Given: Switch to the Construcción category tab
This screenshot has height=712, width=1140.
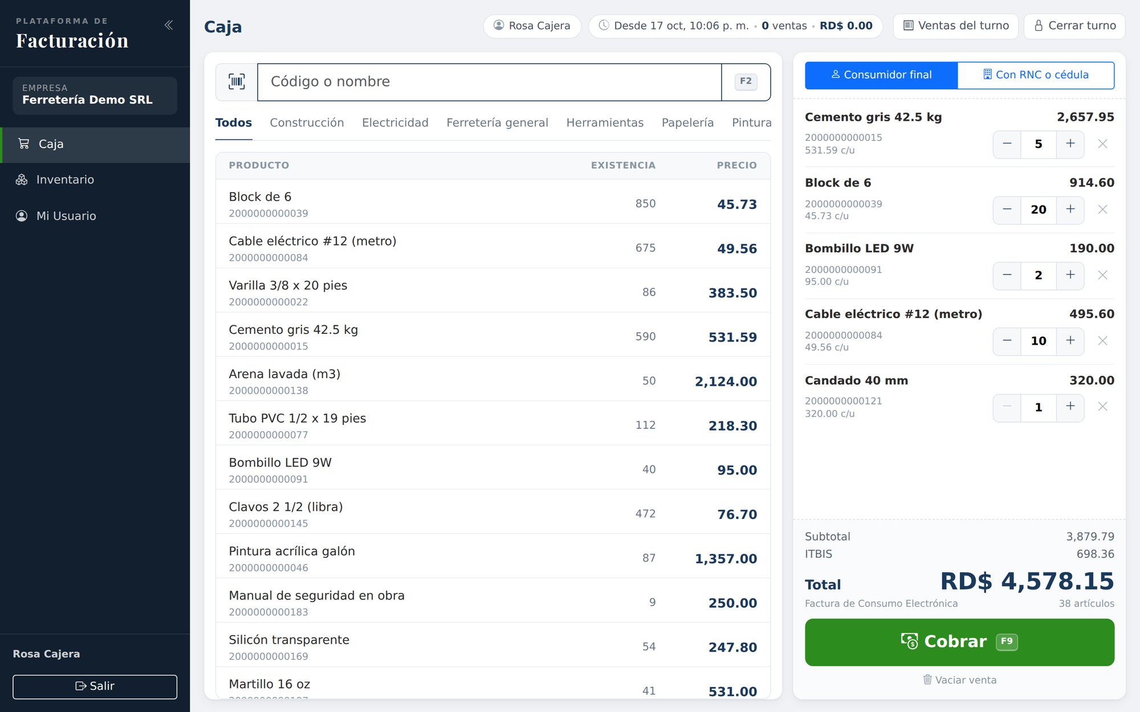Looking at the screenshot, I should 307,123.
